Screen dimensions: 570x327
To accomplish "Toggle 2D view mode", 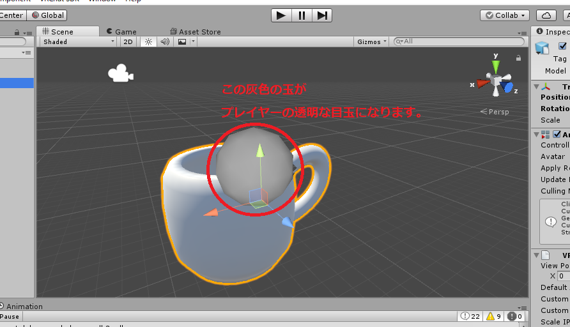I will coord(128,42).
